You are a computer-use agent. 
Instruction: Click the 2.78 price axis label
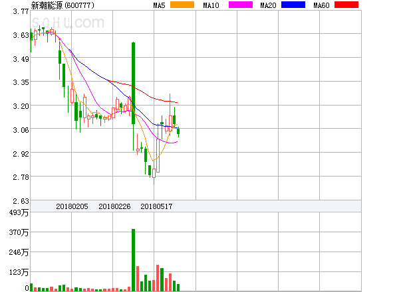point(21,177)
